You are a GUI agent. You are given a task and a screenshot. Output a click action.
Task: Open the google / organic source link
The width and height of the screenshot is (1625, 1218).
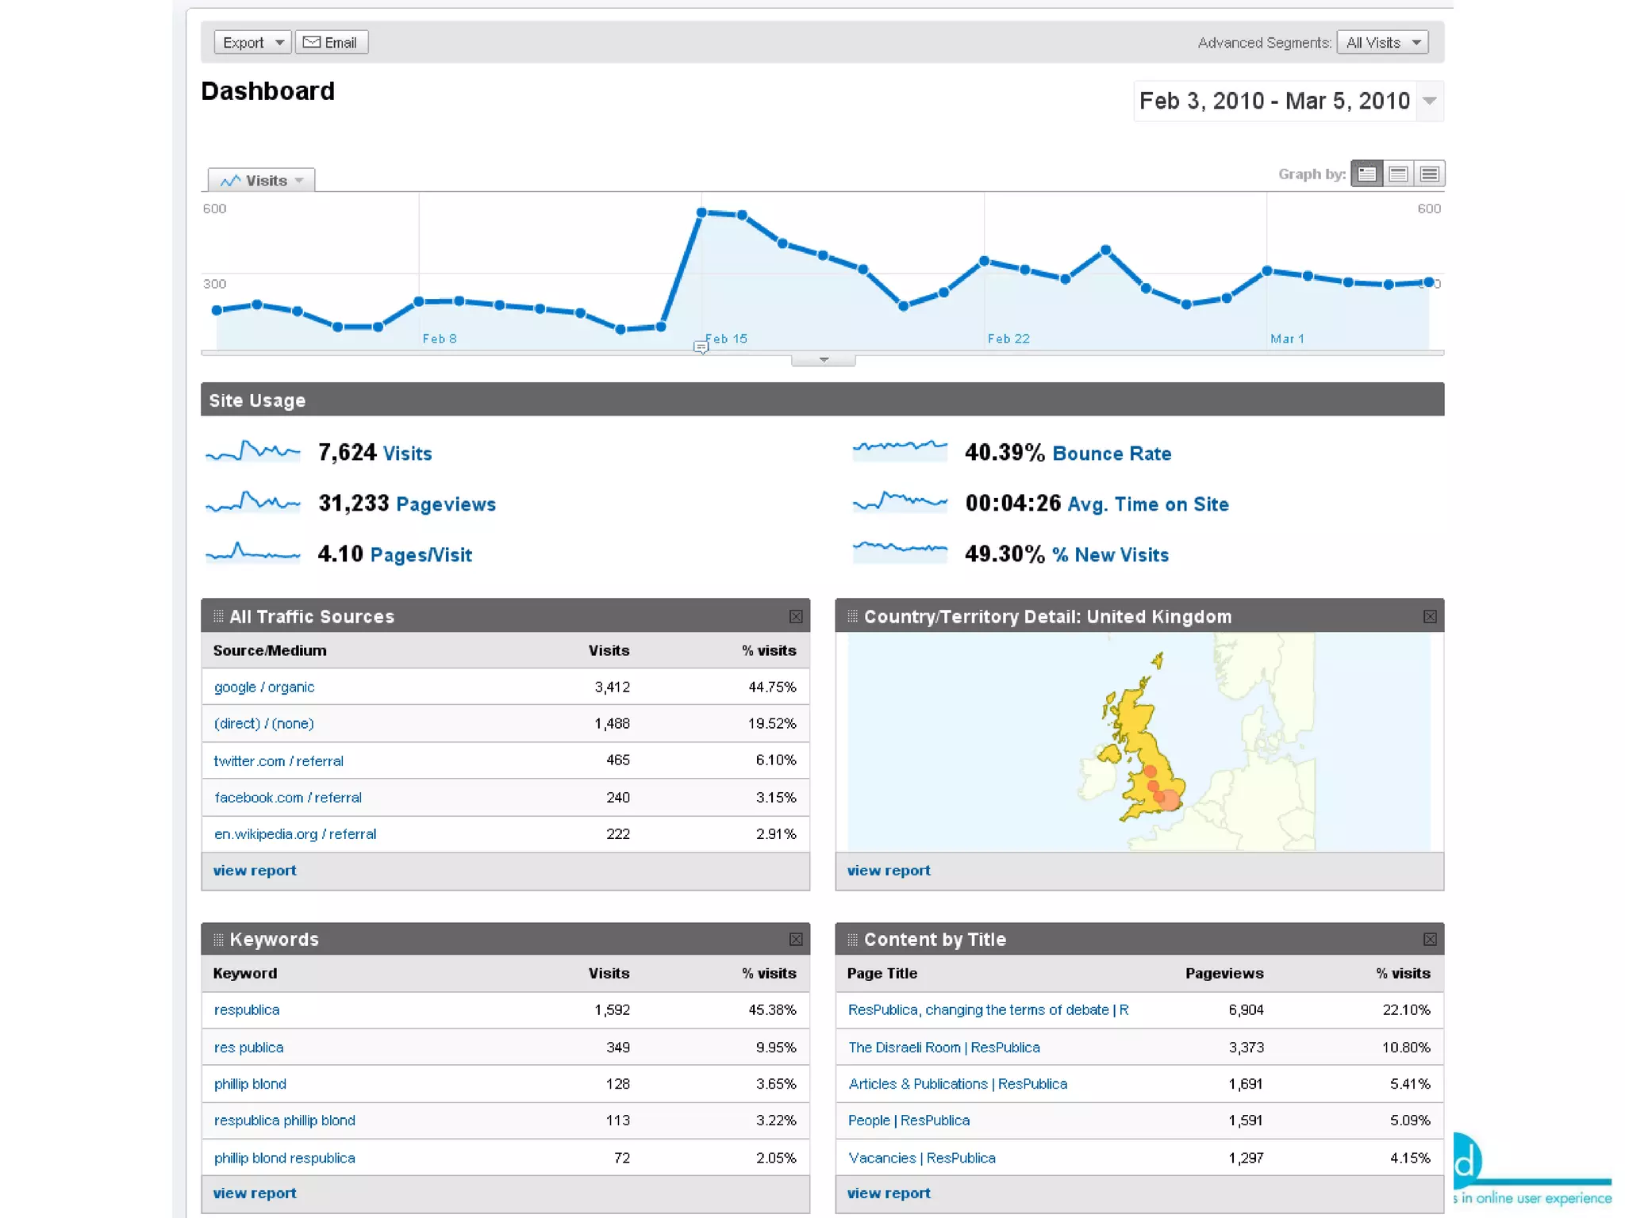click(x=264, y=687)
